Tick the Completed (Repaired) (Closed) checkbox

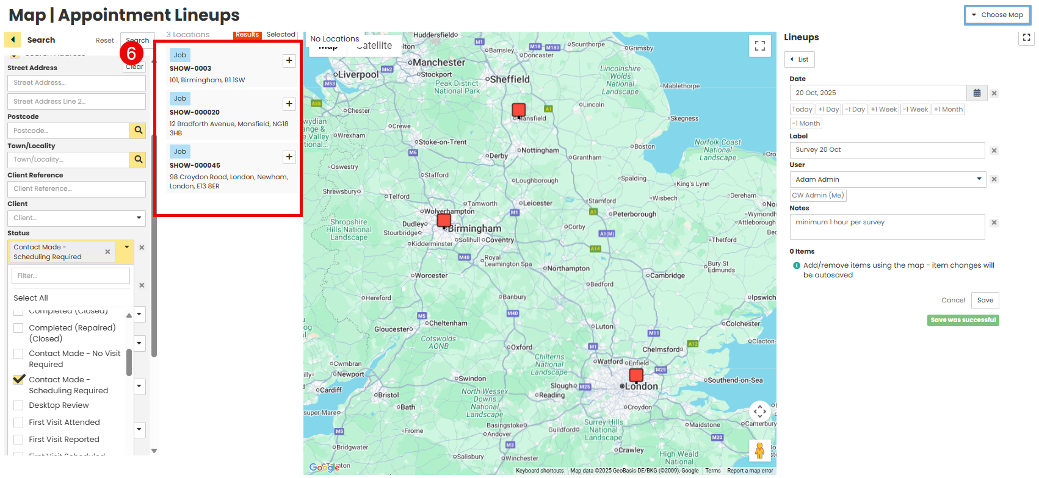pos(18,328)
